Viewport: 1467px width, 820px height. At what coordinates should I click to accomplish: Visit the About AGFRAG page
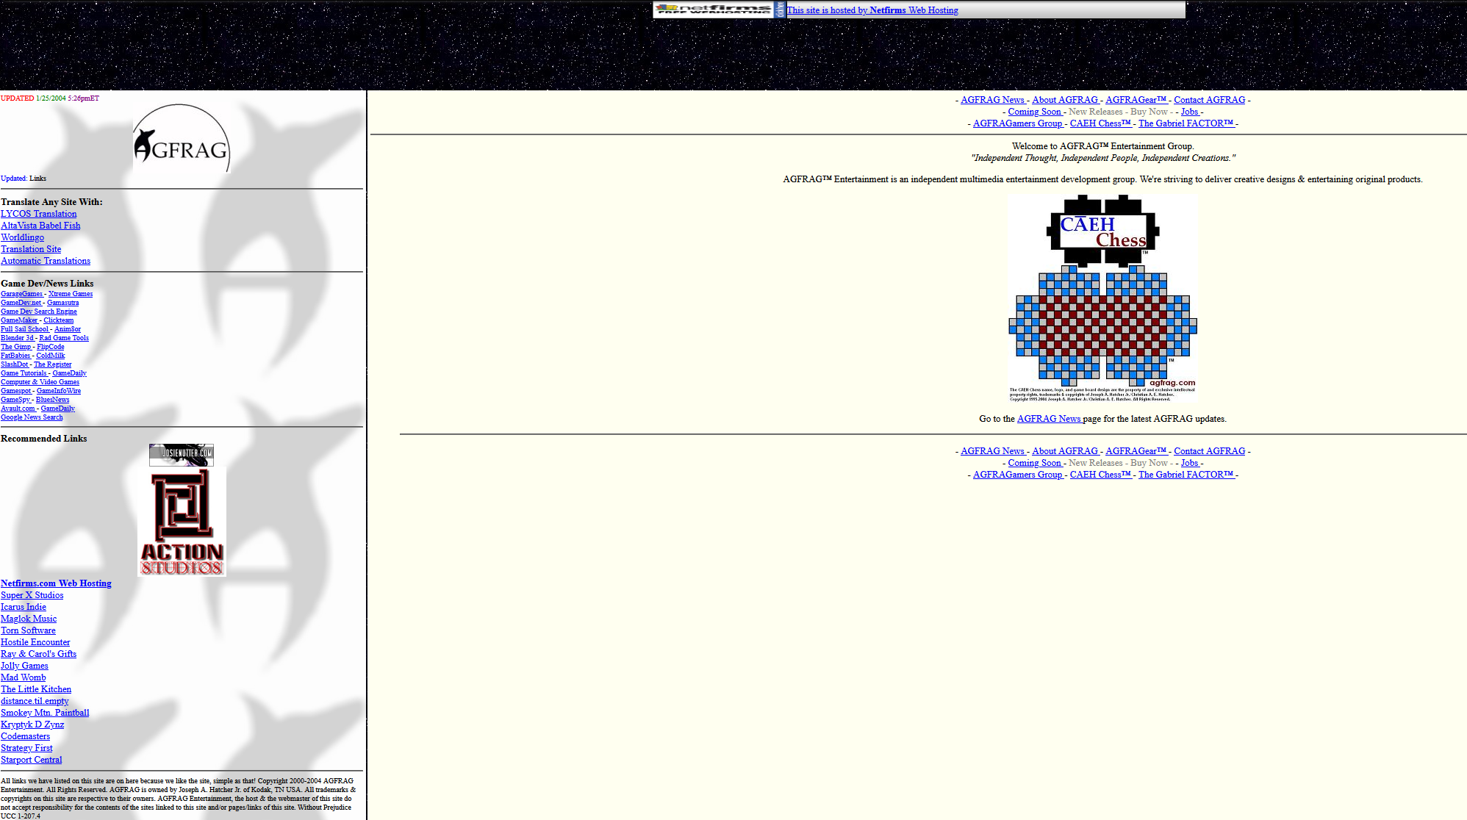(x=1065, y=99)
